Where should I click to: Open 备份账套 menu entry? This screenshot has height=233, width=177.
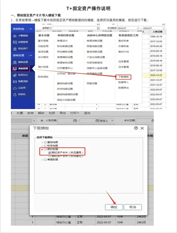tap(124, 41)
